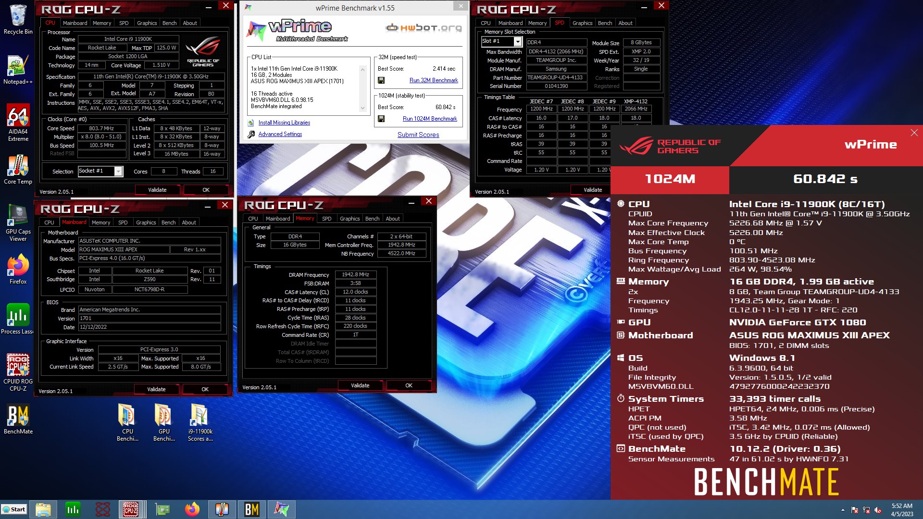
Task: Open the Recycle Bin desktop icon
Action: coord(18,20)
